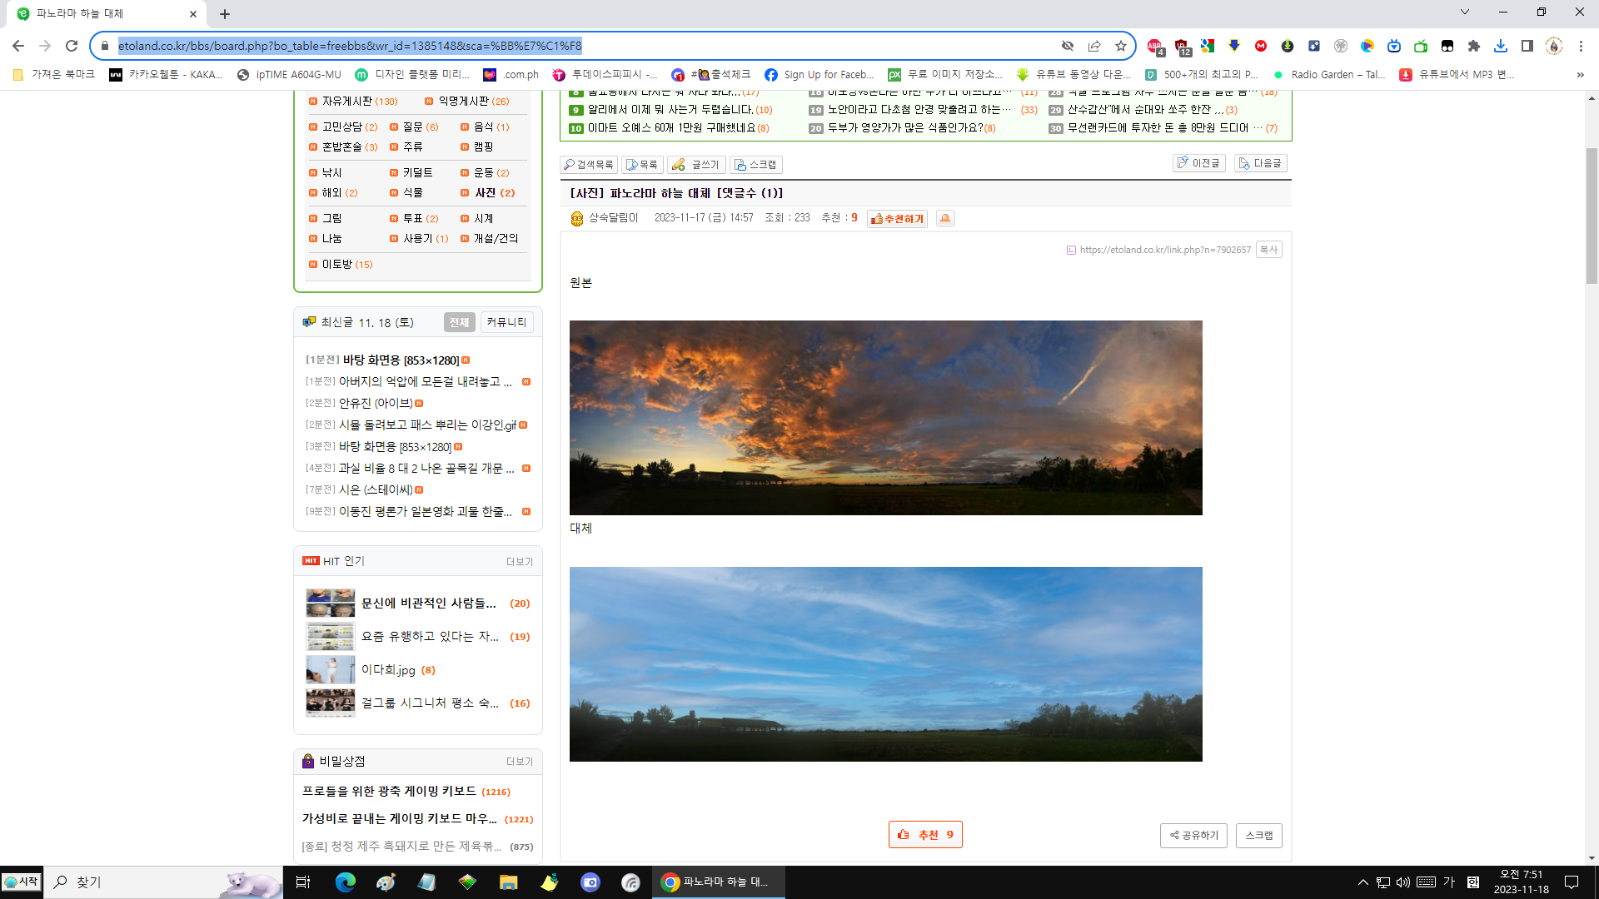Click the 공유하기 share button

click(x=1193, y=835)
